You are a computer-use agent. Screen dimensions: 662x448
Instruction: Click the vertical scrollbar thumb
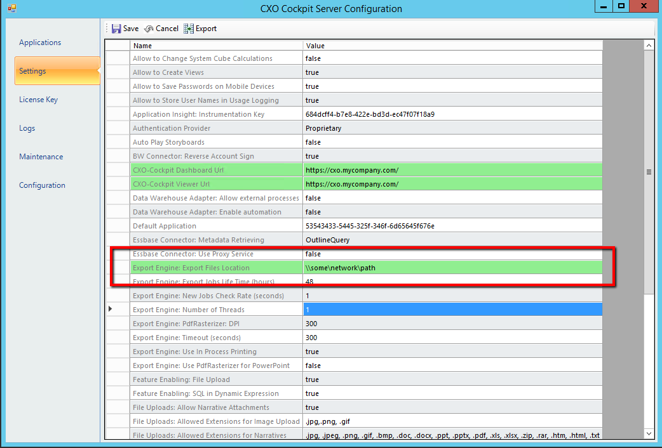click(x=649, y=172)
